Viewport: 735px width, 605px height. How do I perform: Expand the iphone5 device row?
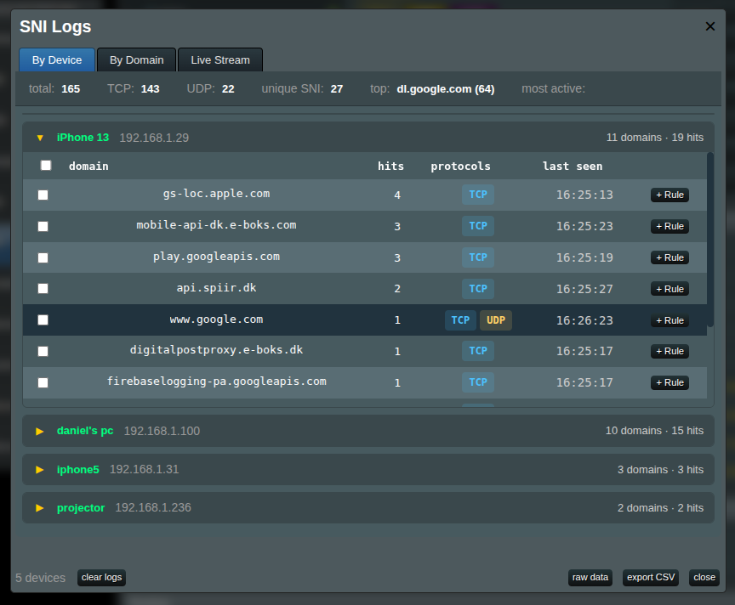[40, 469]
